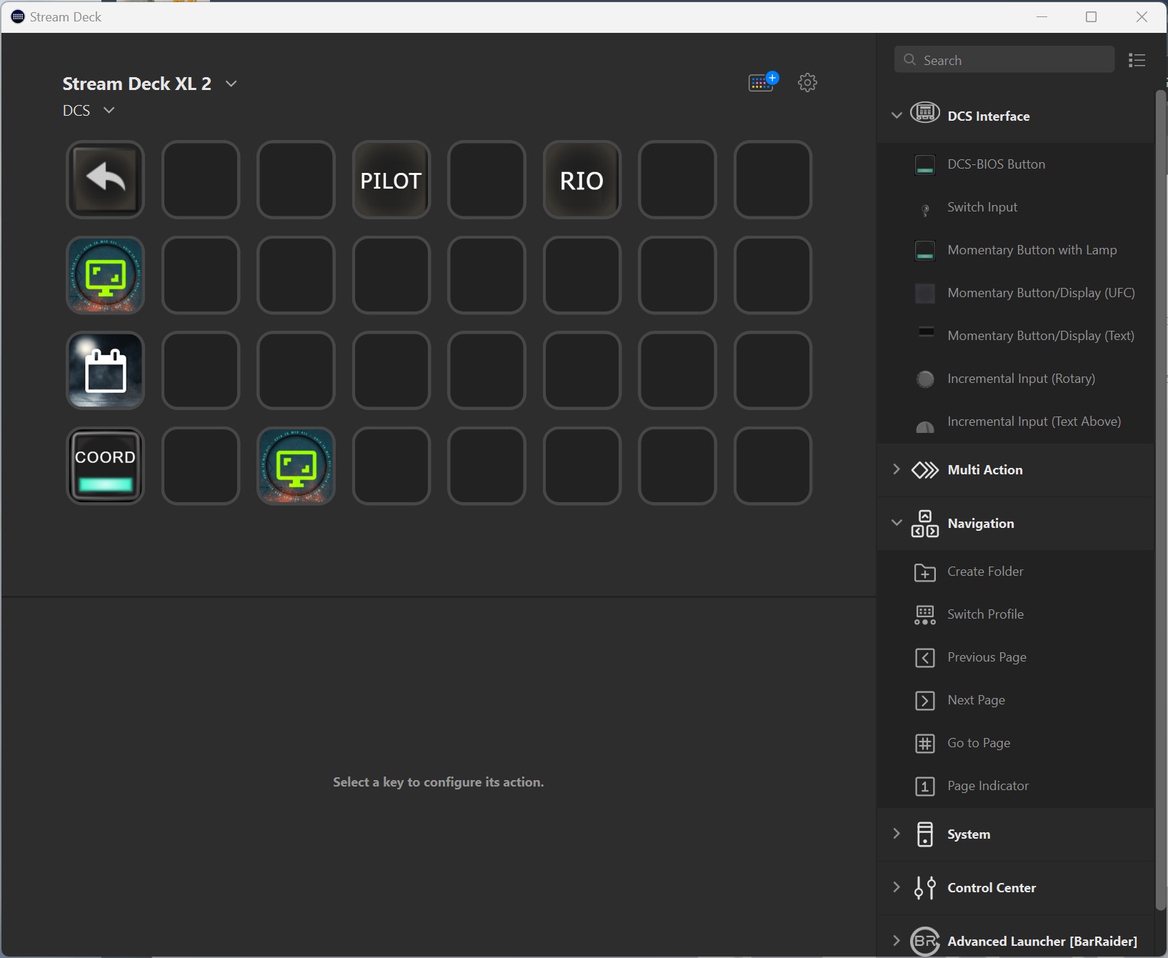Open the Stream Deck preferences gear
Image resolution: width=1168 pixels, height=958 pixels.
(x=807, y=83)
